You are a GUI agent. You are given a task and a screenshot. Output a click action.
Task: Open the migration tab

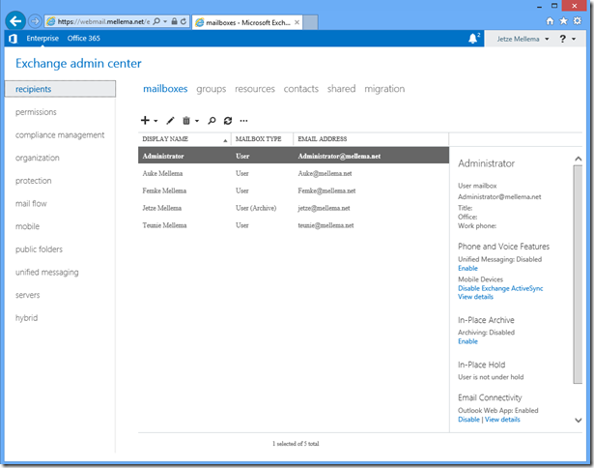click(x=384, y=89)
